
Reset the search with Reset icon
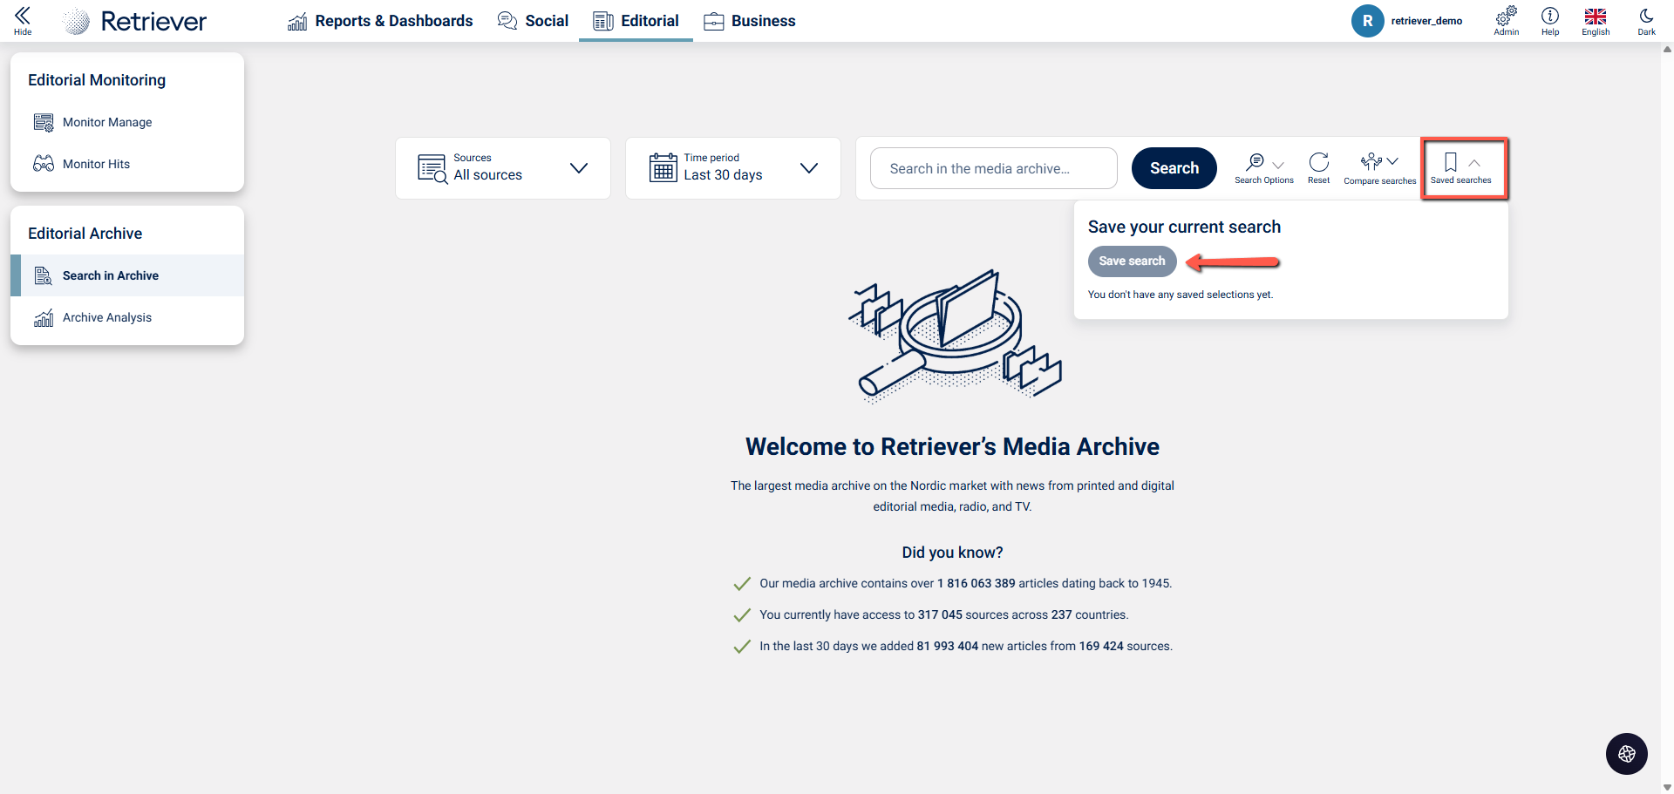[1319, 162]
